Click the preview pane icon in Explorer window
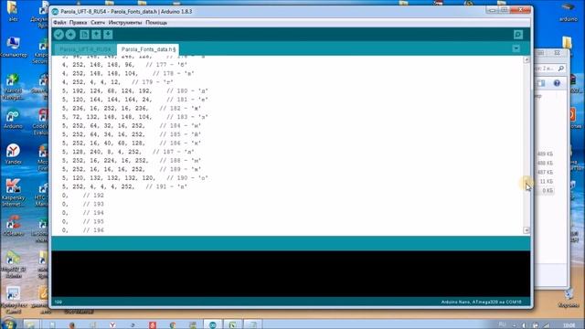 tap(541, 83)
